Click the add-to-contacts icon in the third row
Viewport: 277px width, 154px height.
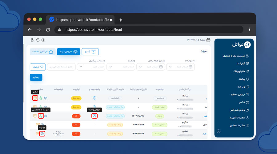tap(40, 116)
